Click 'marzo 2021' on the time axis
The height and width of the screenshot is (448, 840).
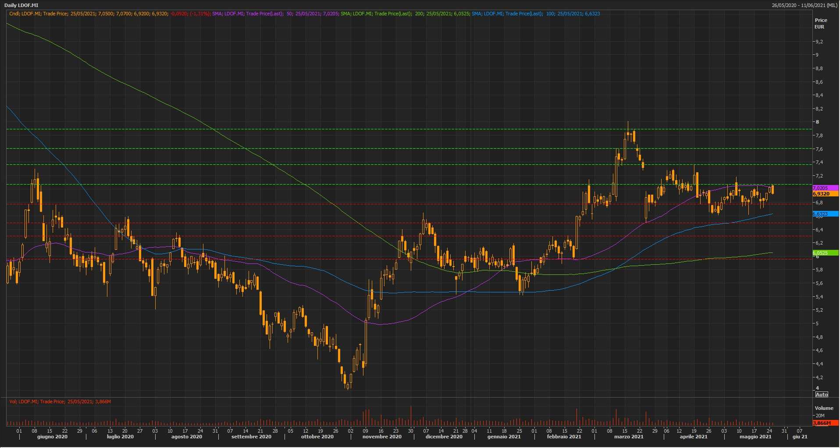point(629,437)
